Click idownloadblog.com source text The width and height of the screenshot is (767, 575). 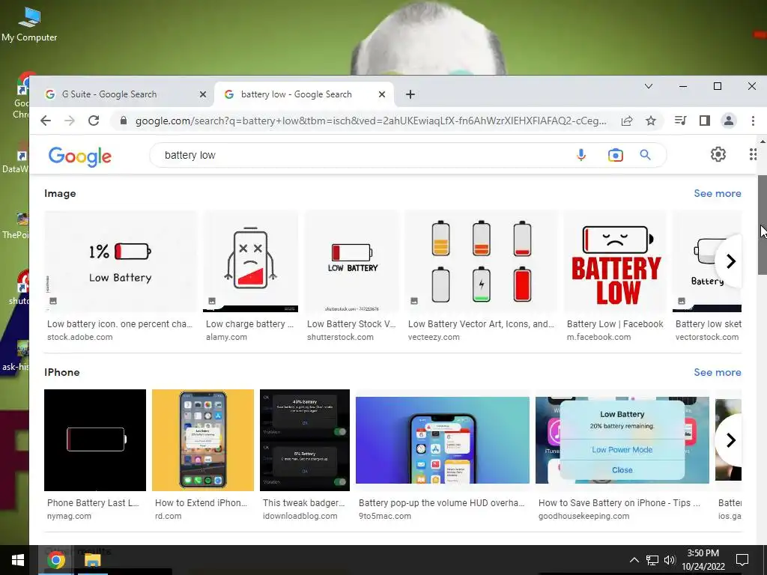tap(300, 516)
